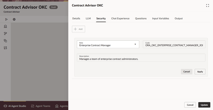
Task: Open AI Agent Studio label in bottom bar
Action: [17, 106]
